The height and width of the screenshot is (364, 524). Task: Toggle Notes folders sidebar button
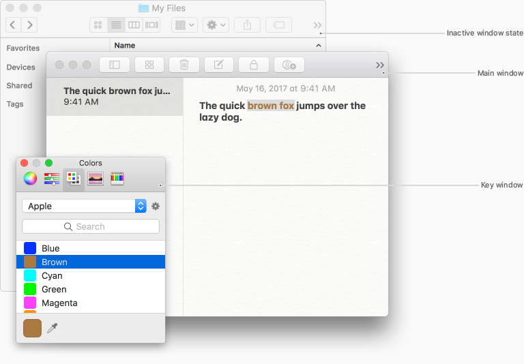pyautogui.click(x=115, y=65)
